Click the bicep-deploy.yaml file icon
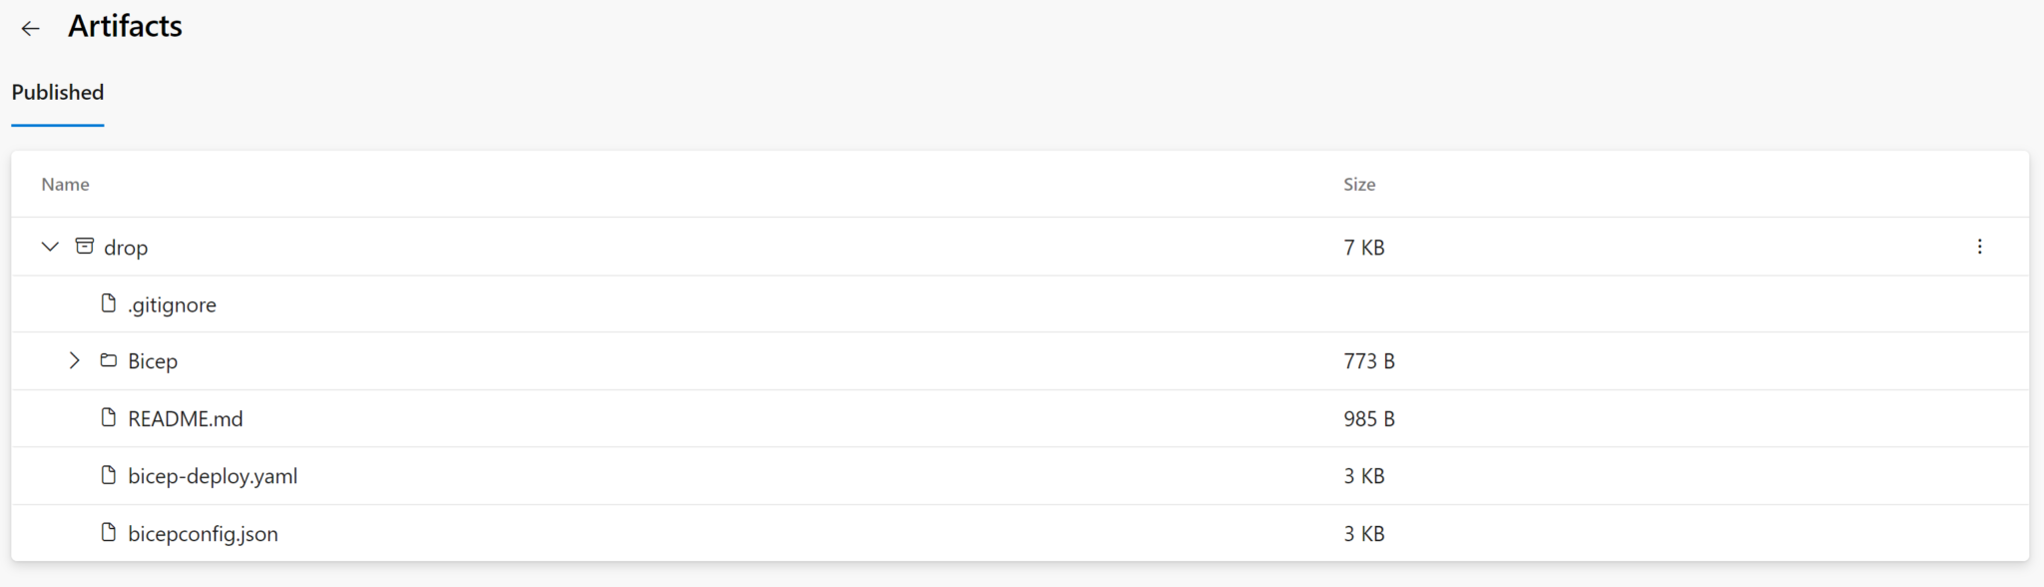The image size is (2044, 587). coord(109,475)
